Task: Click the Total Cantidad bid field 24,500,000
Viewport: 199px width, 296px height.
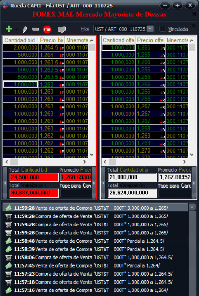Action: 34,177
